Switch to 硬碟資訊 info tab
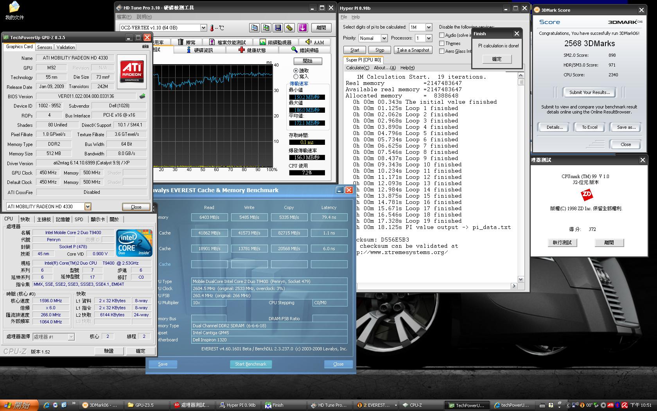Image resolution: width=657 pixels, height=411 pixels. pyautogui.click(x=199, y=50)
